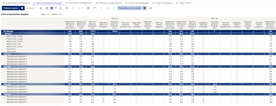276x106 pixels.
Task: Check Бренд 2 Макаронные изделия 4 промо, W20_24
Action: pyautogui.click(x=137, y=64)
